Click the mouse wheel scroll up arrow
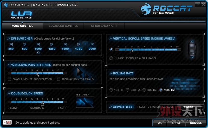Screen dimensions: 208x128 click(x=192, y=41)
